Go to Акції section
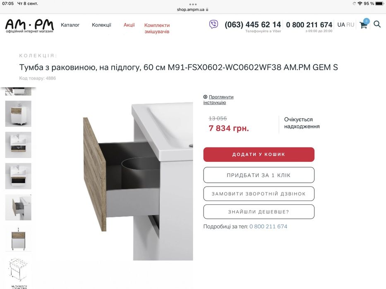 (x=129, y=25)
